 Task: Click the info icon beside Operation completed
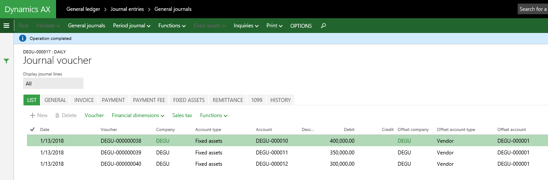[23, 38]
